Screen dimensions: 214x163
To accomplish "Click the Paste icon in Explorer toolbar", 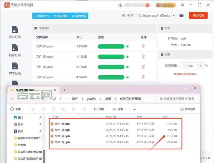I will [53, 109].
